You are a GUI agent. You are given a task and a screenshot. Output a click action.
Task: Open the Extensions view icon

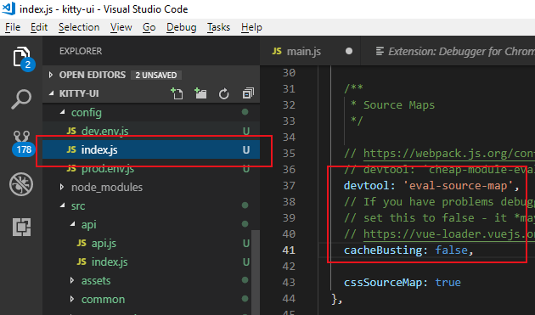click(21, 227)
